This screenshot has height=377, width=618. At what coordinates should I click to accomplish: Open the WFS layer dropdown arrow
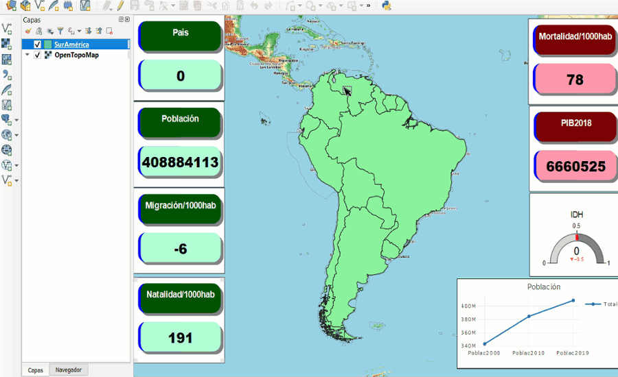pos(16,165)
